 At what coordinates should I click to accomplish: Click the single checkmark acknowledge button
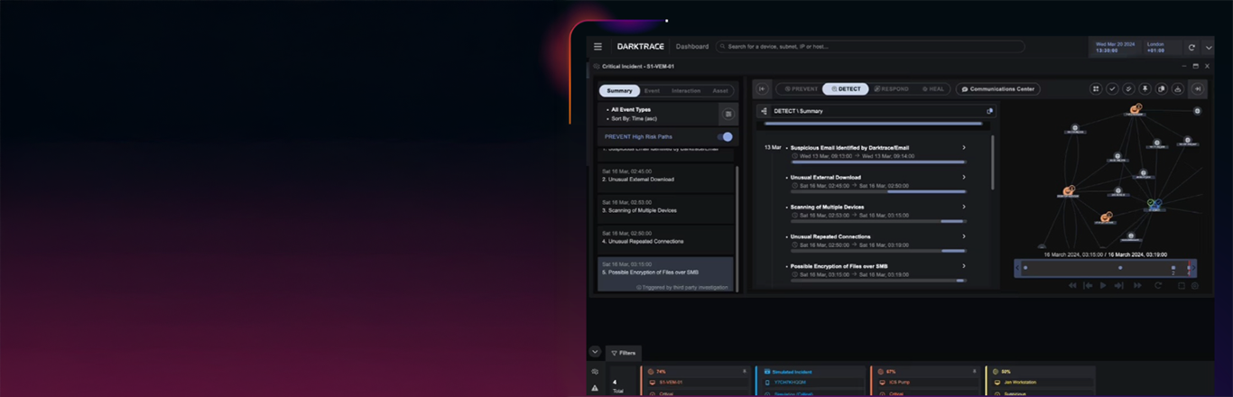(x=1112, y=89)
